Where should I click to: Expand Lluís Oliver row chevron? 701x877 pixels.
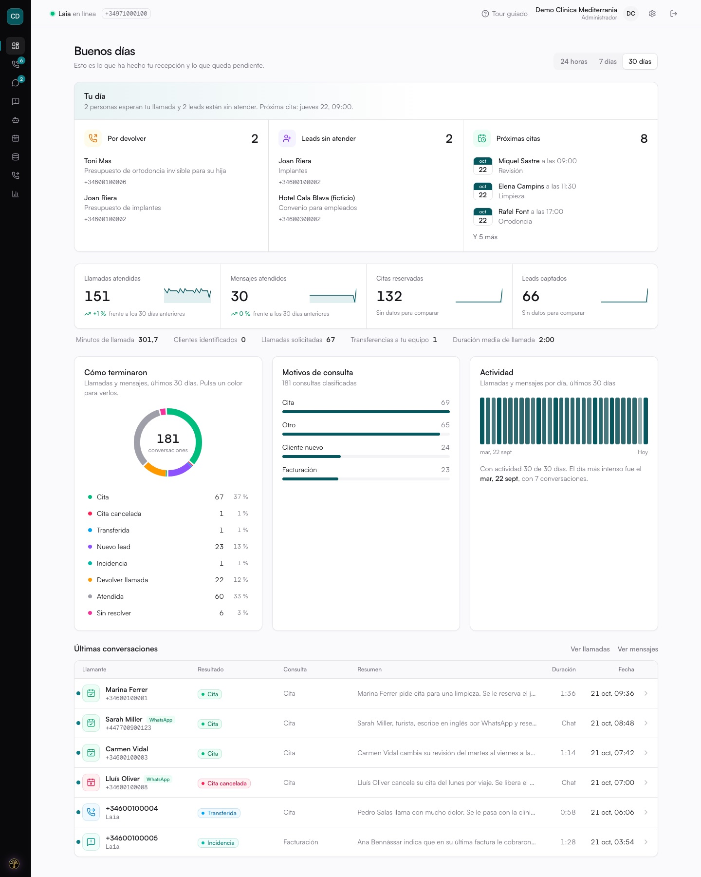tap(646, 782)
